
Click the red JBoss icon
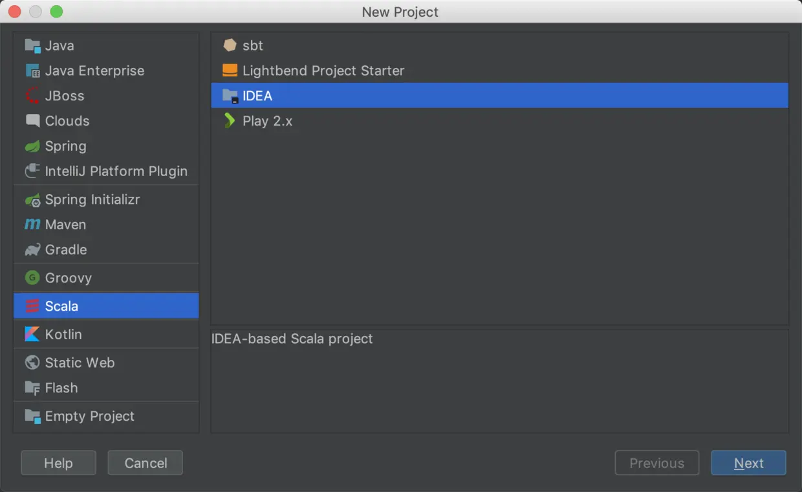(32, 96)
